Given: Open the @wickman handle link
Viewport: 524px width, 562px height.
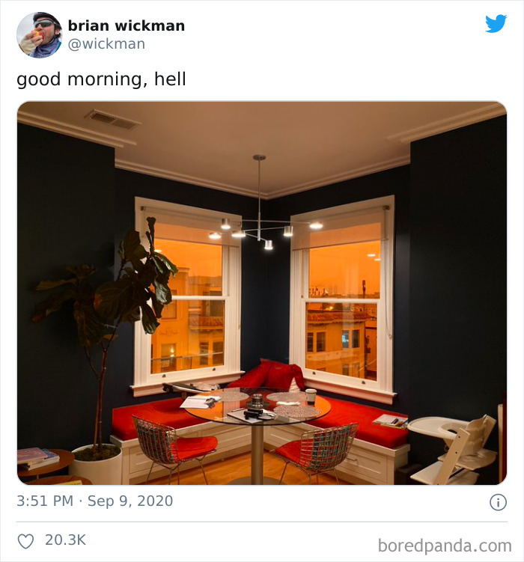Looking at the screenshot, I should pyautogui.click(x=106, y=43).
